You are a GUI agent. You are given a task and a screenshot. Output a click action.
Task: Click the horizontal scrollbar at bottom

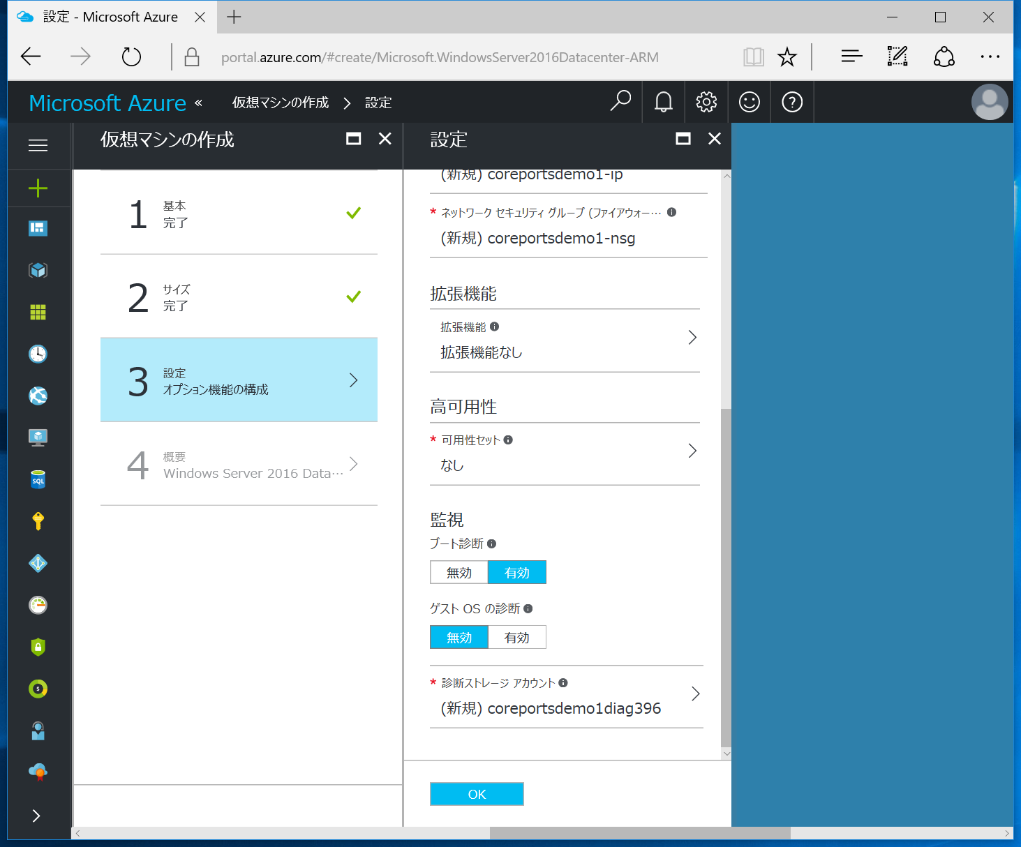point(640,833)
